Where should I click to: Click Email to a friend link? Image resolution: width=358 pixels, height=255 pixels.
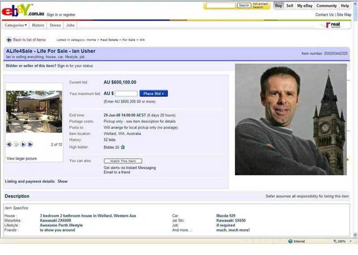tap(117, 172)
